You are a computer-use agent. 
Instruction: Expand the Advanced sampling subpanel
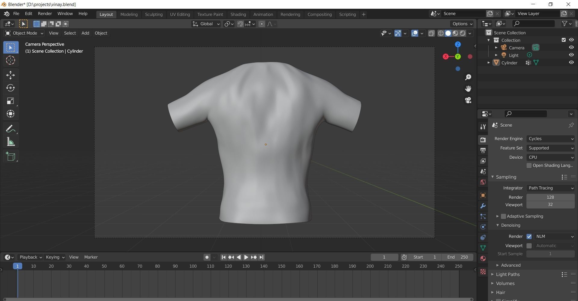click(x=511, y=265)
